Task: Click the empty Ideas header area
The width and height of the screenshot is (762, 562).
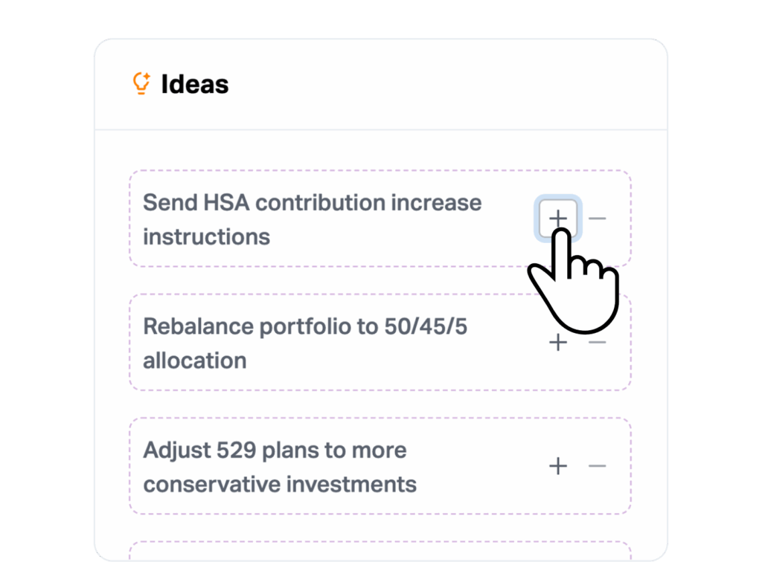Action: [x=446, y=85]
